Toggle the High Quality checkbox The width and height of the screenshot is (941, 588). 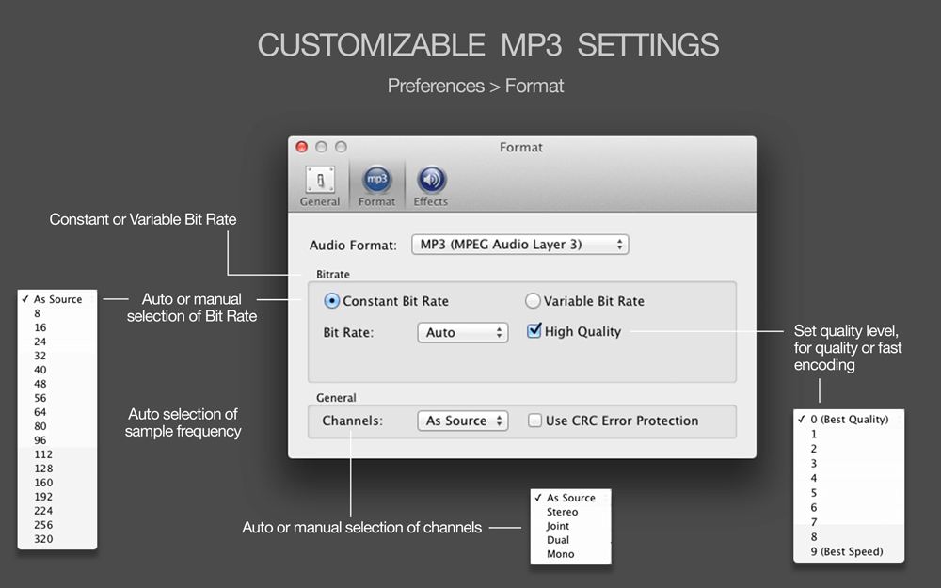pos(534,330)
